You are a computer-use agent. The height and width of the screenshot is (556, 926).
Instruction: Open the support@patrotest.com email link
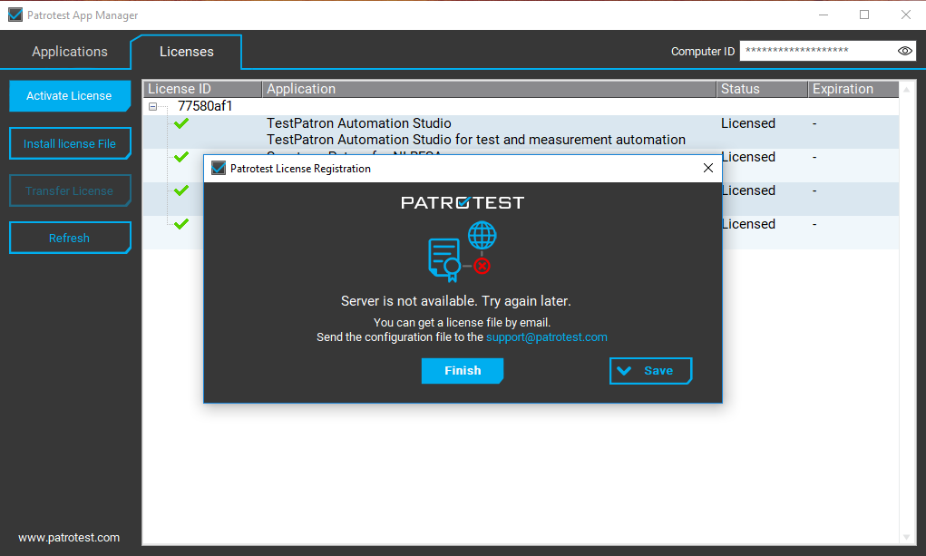pos(546,337)
